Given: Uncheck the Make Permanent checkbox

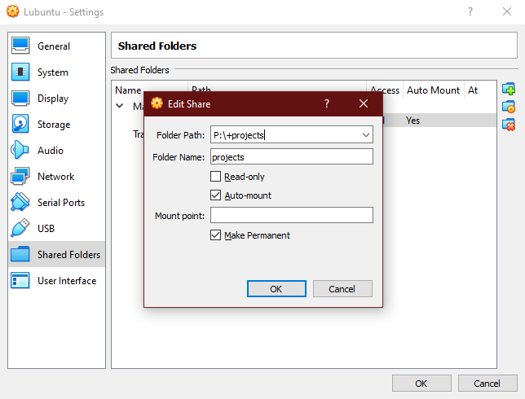Looking at the screenshot, I should 215,235.
